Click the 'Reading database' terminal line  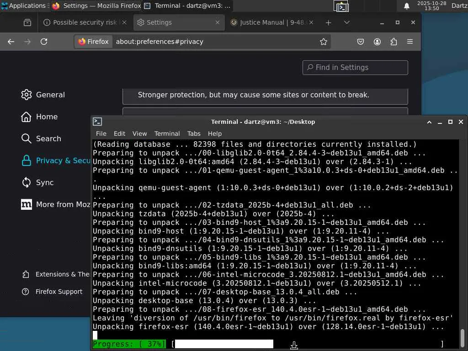coord(255,144)
